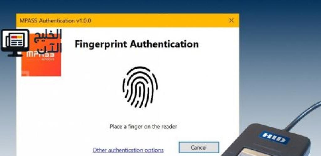Click the colored bars inside monitor icon
This screenshot has width=321, height=156.
[18, 37]
